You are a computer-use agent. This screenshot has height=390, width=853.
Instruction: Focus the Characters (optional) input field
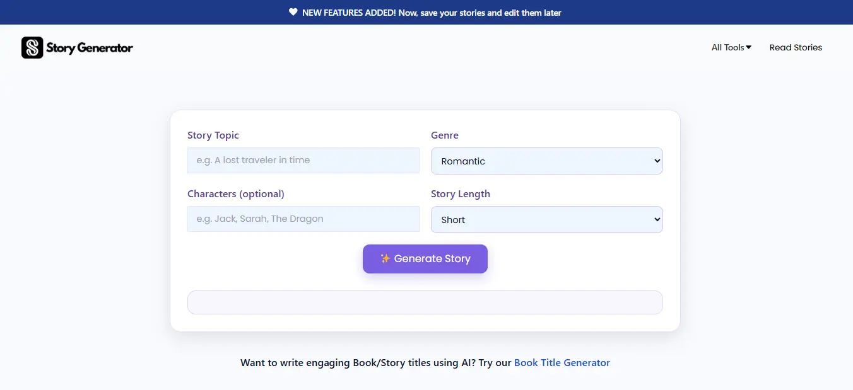click(x=303, y=219)
